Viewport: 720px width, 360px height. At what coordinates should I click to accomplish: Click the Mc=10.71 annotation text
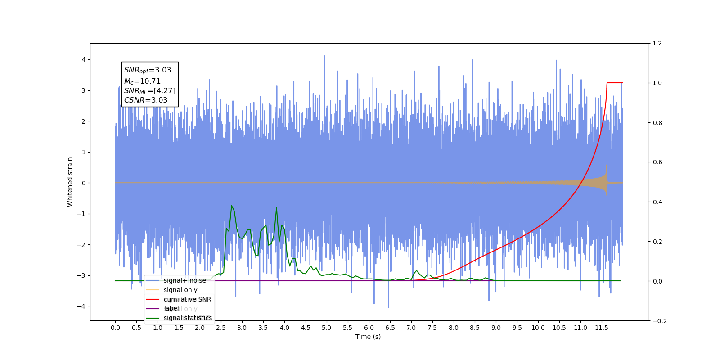[142, 81]
